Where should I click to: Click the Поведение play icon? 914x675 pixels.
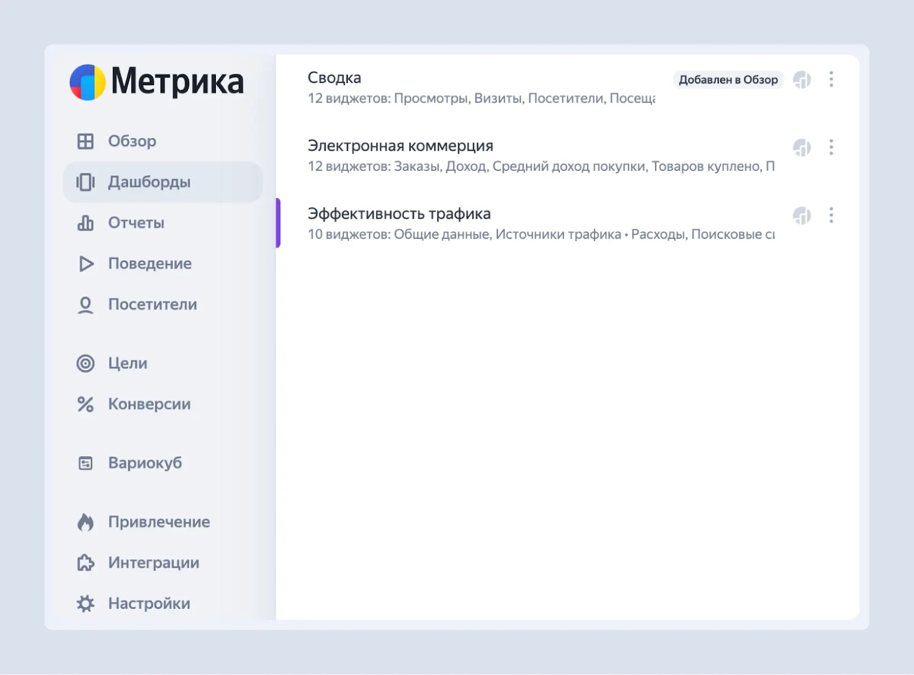point(86,264)
